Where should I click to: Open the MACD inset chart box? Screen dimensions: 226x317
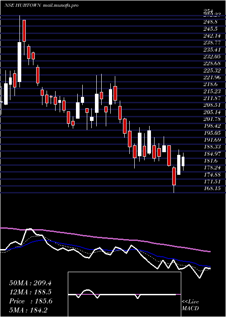(x=124, y=294)
